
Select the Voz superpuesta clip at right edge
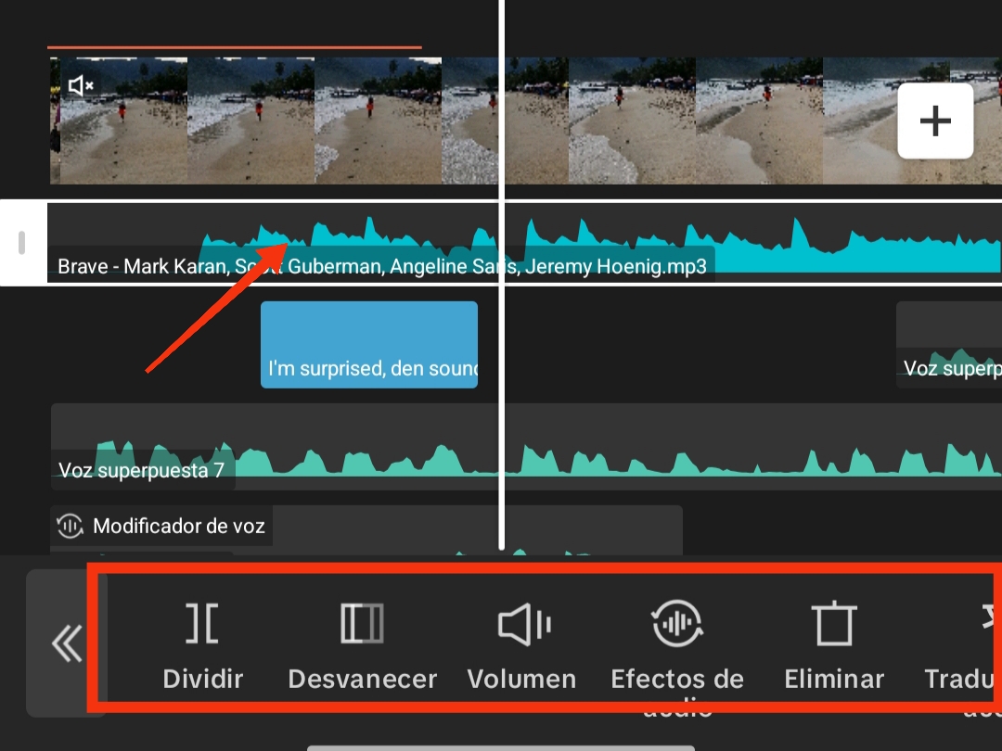(949, 345)
